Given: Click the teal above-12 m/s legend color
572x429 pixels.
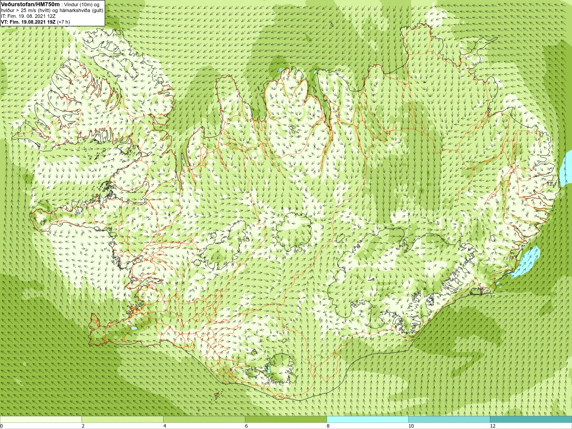Looking at the screenshot, I should click(x=531, y=420).
